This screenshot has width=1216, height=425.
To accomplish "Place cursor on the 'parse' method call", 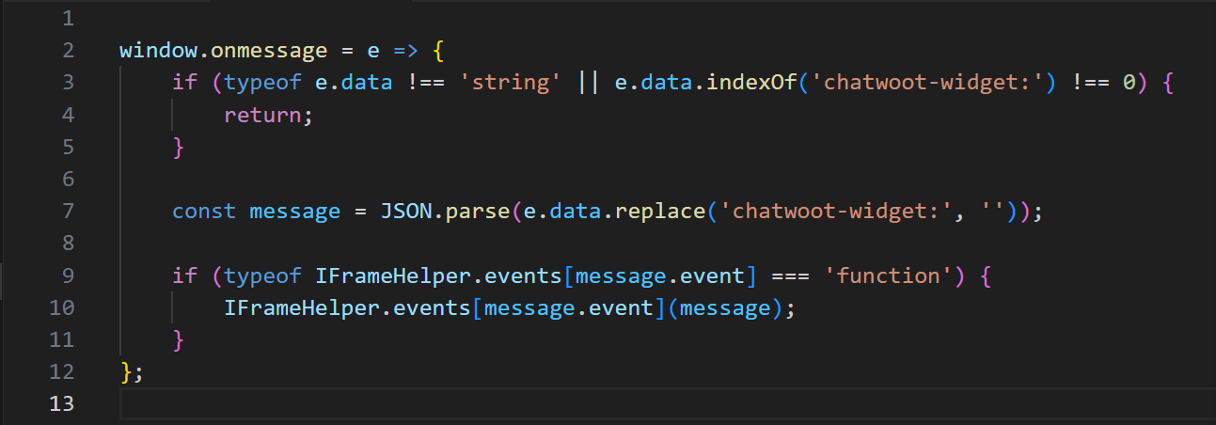I will point(473,211).
